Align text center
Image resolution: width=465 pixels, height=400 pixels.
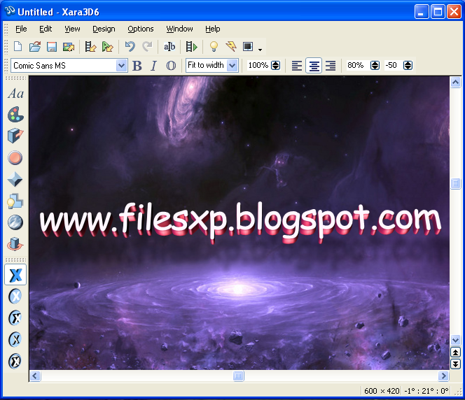314,66
